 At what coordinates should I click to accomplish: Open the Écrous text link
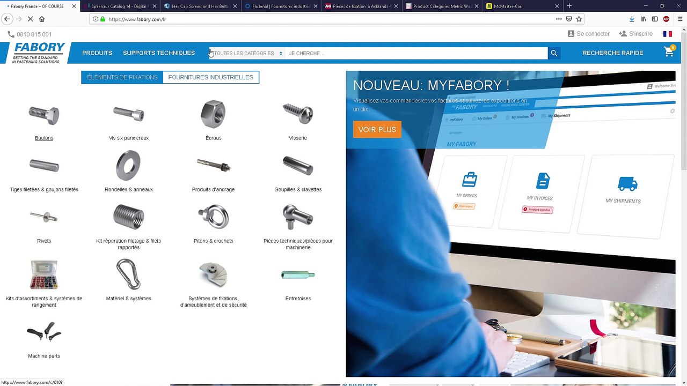tap(213, 138)
